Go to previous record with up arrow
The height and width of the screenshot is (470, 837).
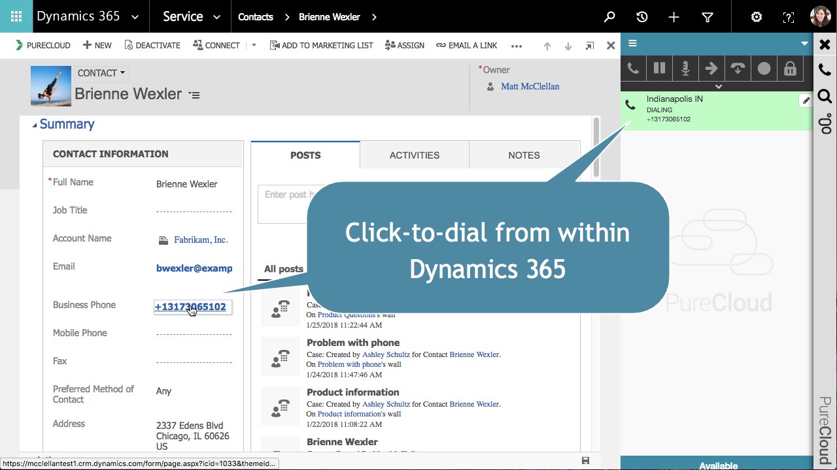(547, 46)
